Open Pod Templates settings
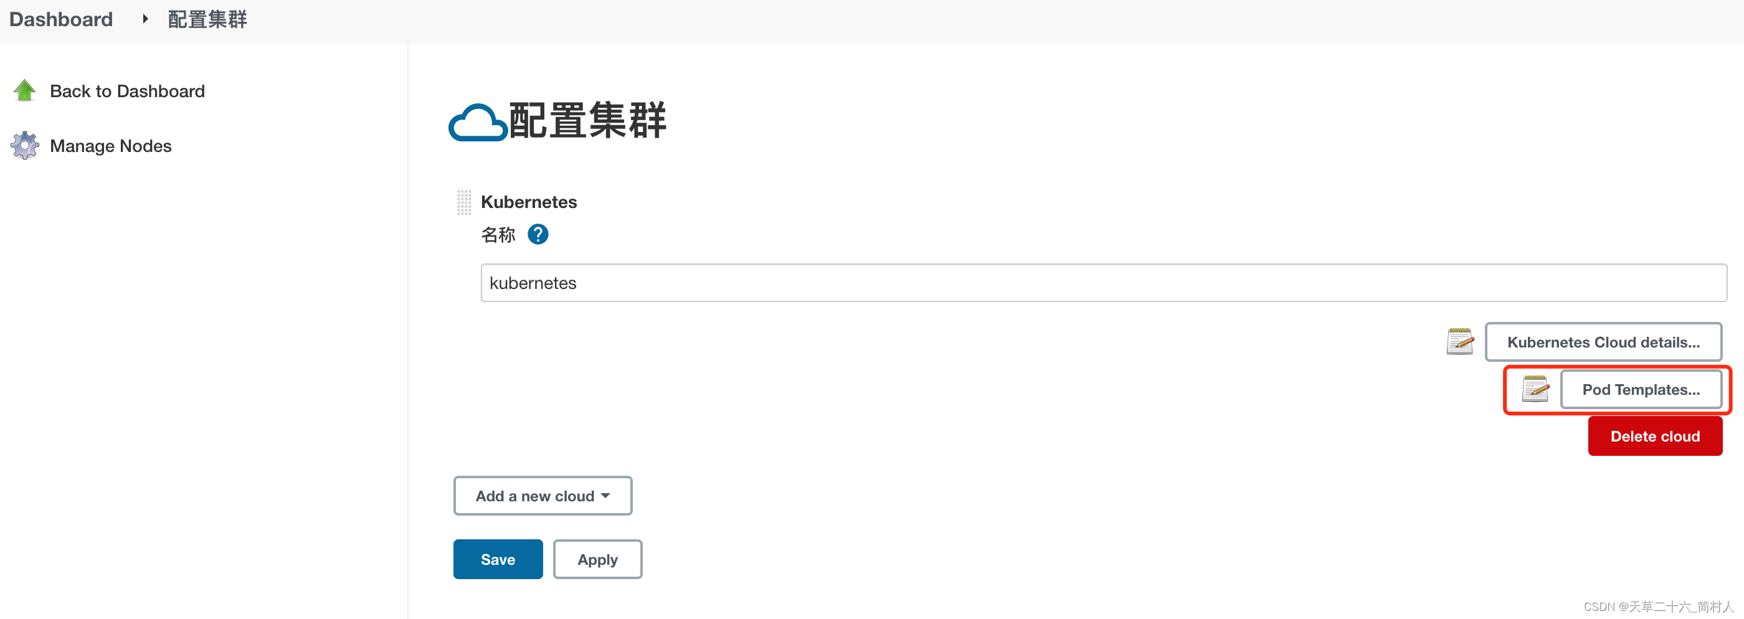 1641,389
